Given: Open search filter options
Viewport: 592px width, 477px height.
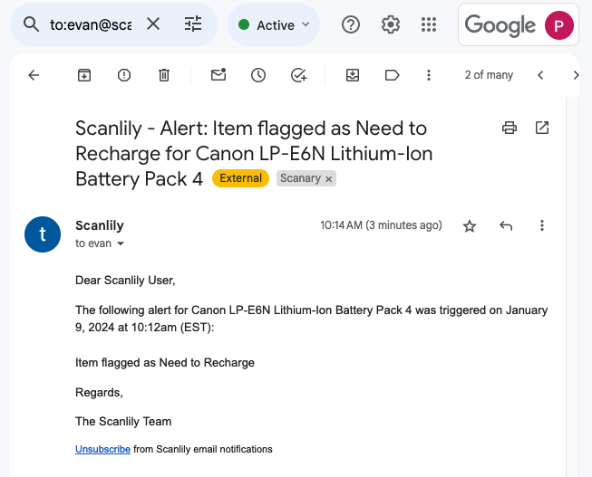Looking at the screenshot, I should (x=193, y=24).
